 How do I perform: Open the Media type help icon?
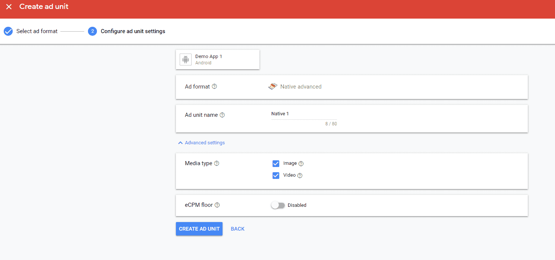[x=217, y=163]
